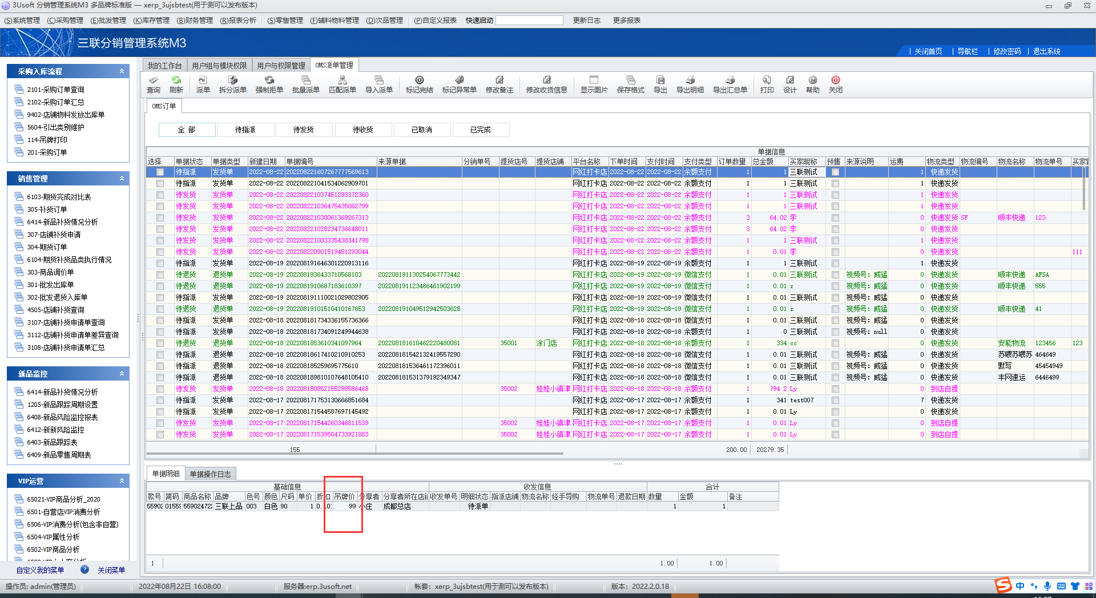Collapse the 销售管理 sidebar panel

pos(122,179)
